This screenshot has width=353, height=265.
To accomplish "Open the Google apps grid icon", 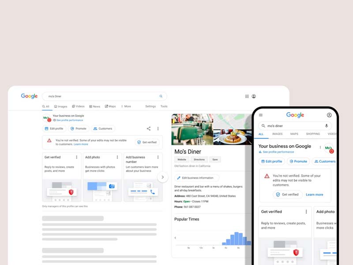I will pos(247,96).
